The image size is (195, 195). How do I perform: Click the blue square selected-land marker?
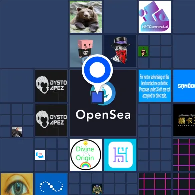97,97
